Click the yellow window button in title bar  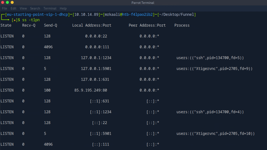tap(12, 3)
